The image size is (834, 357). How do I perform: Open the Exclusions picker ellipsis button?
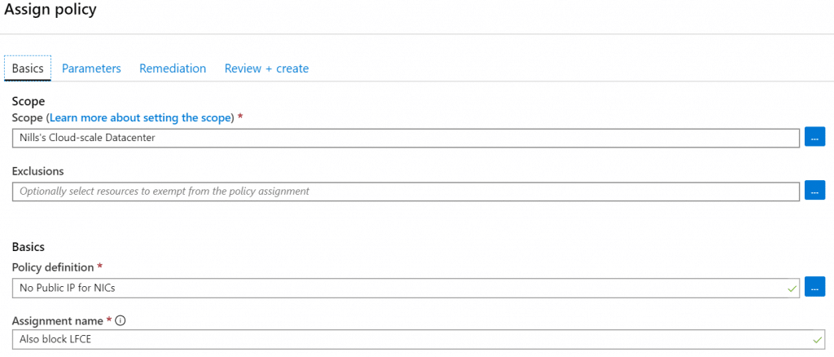click(x=814, y=191)
